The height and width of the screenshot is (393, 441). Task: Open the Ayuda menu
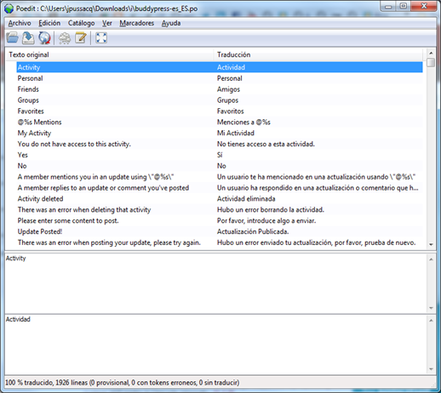click(171, 23)
